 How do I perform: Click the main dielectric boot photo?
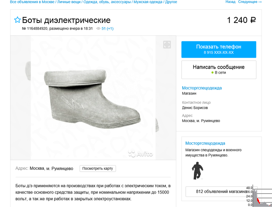93,98
